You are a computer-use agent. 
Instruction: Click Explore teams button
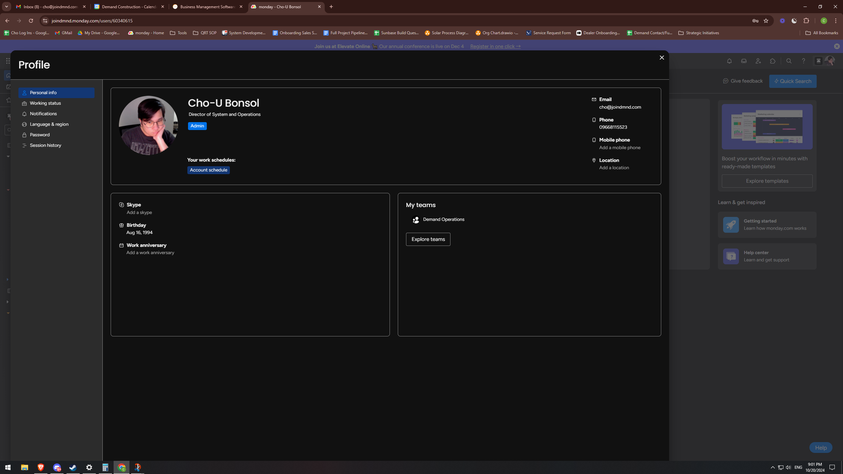click(x=428, y=239)
